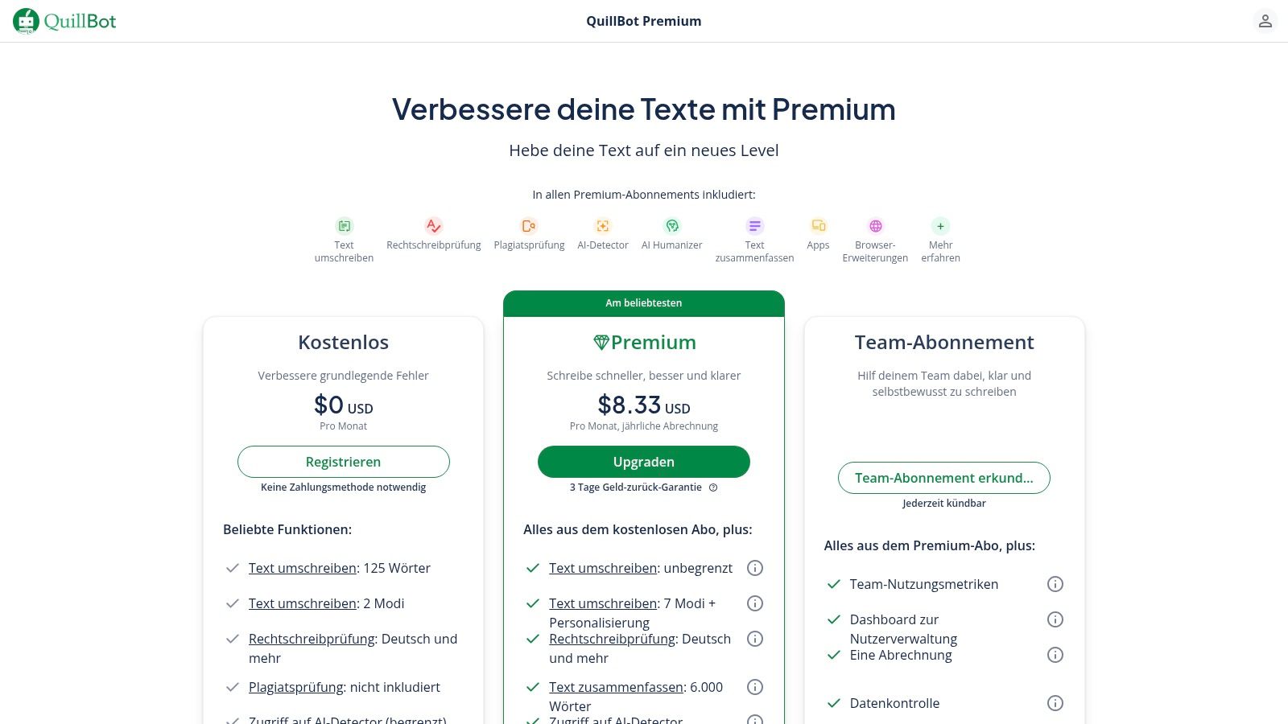Follow Plagiatsprüfung link in Kostenlos plan
This screenshot has width=1288, height=724.
click(295, 687)
